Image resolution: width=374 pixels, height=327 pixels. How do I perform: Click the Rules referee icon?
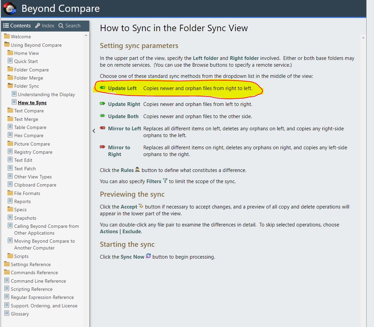point(137,170)
